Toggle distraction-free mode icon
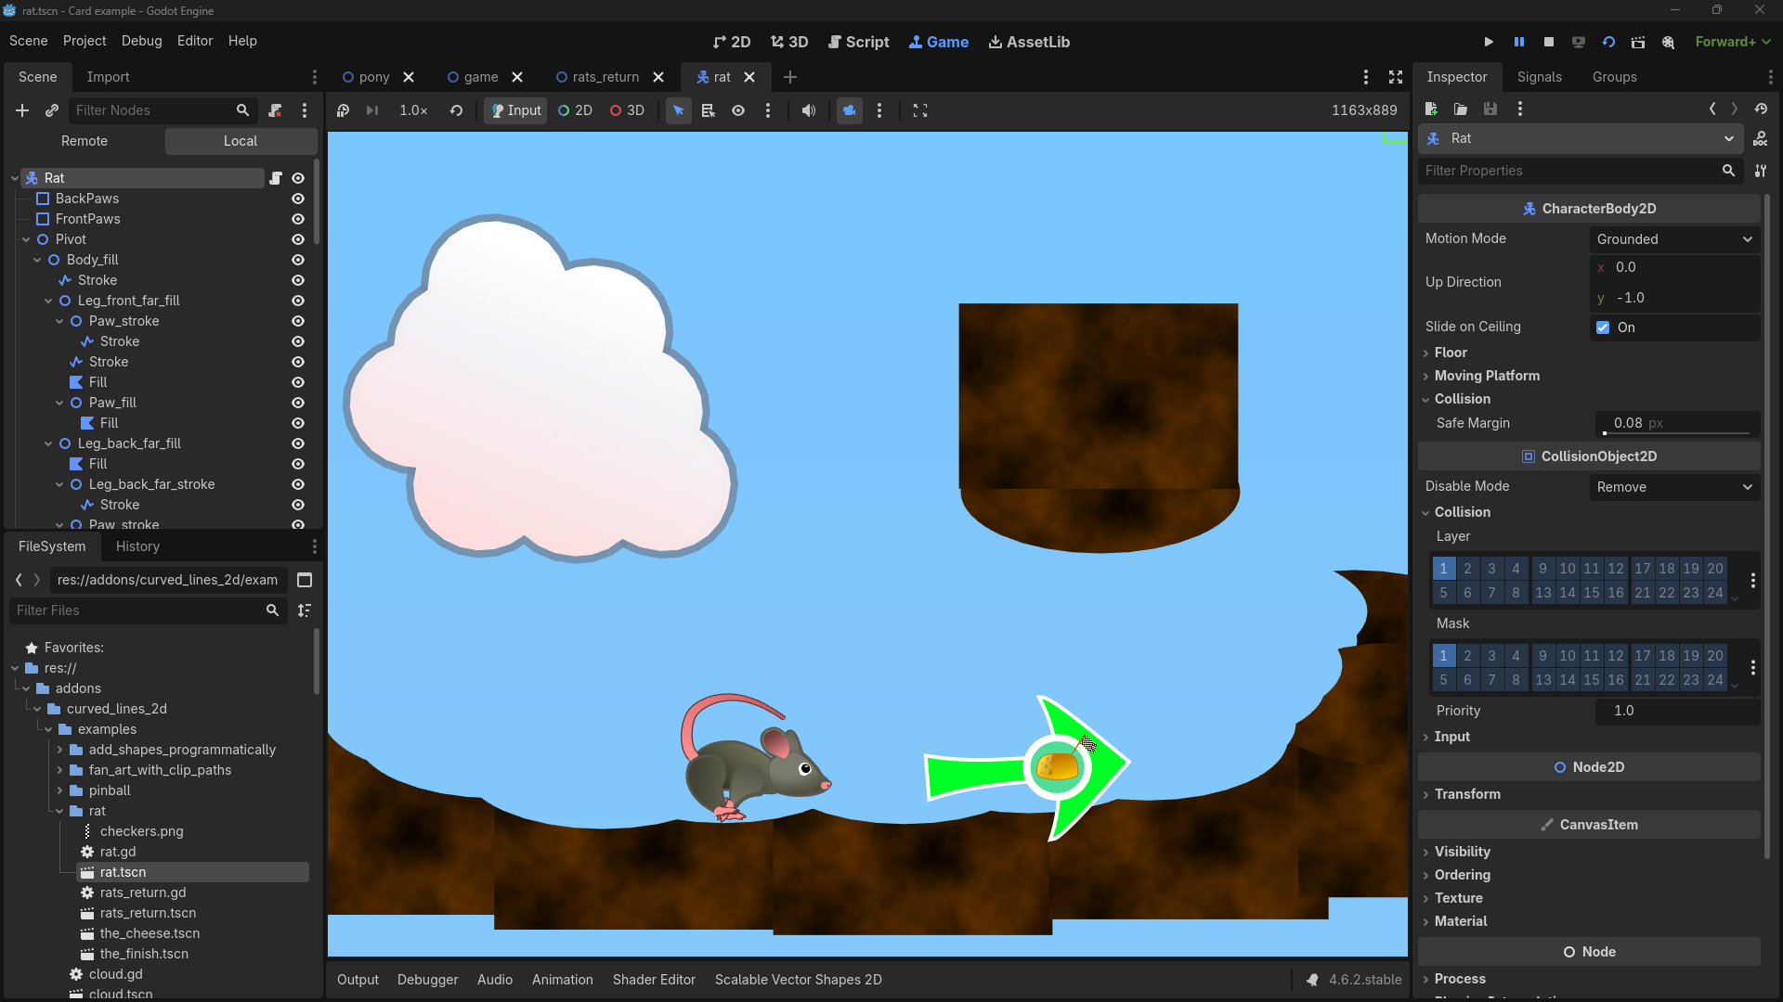The height and width of the screenshot is (1002, 1783). pos(1396,77)
